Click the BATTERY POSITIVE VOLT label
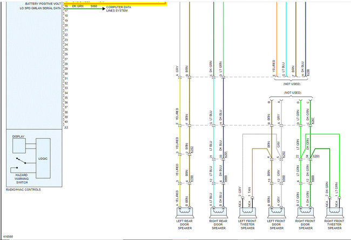The height and width of the screenshot is (240, 351). (43, 4)
